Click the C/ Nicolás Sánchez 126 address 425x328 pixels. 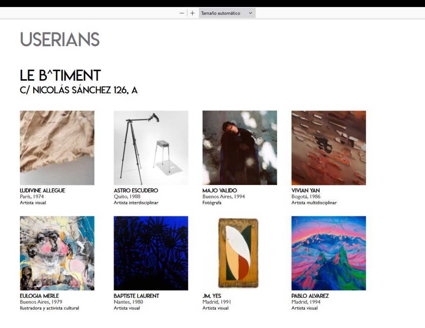[78, 90]
